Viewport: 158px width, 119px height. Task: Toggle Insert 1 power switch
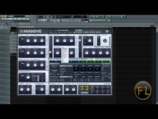pos(50,84)
